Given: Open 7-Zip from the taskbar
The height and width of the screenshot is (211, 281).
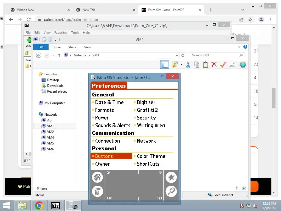Looking at the screenshot, I should tap(55, 206).
